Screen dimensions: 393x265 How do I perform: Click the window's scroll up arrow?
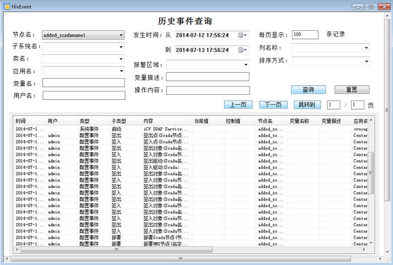click(x=387, y=15)
